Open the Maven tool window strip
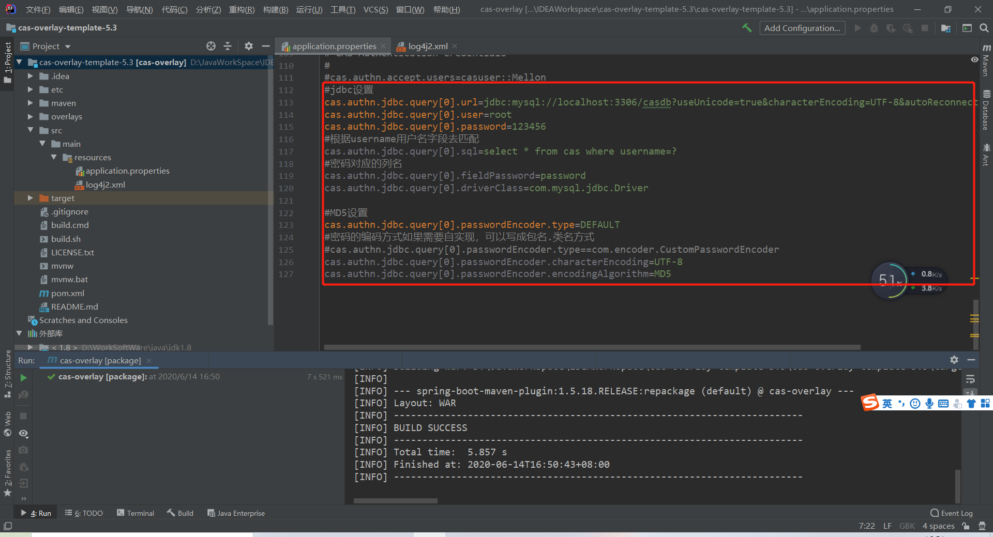The width and height of the screenshot is (993, 537). [986, 60]
